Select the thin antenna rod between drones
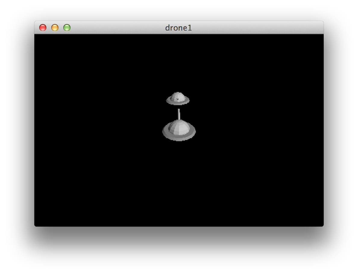Viewport: 358px width, 274px height. click(179, 114)
